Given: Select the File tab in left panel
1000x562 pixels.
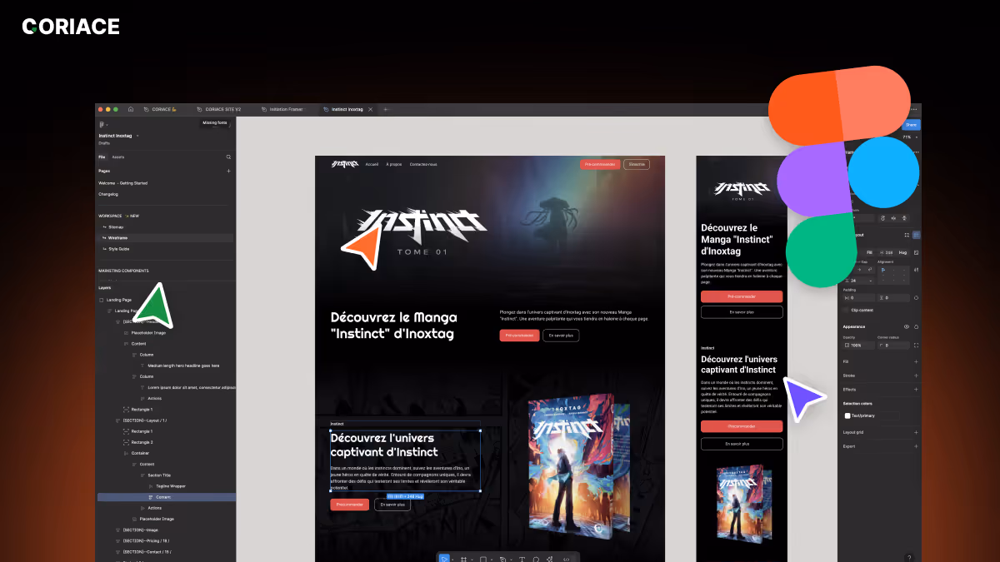Looking at the screenshot, I should (102, 157).
